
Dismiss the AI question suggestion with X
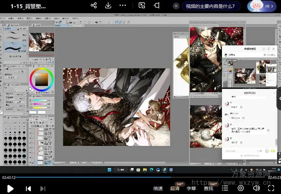point(176,6)
